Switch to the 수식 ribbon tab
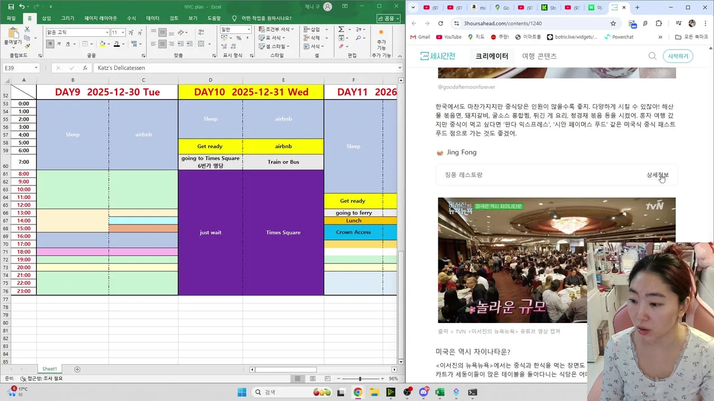 (x=132, y=18)
